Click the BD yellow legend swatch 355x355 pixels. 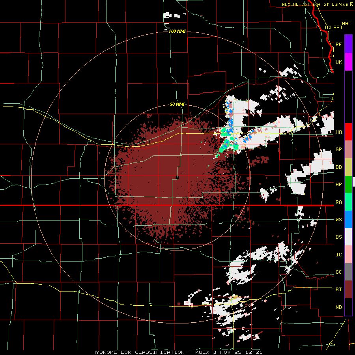tap(348, 167)
